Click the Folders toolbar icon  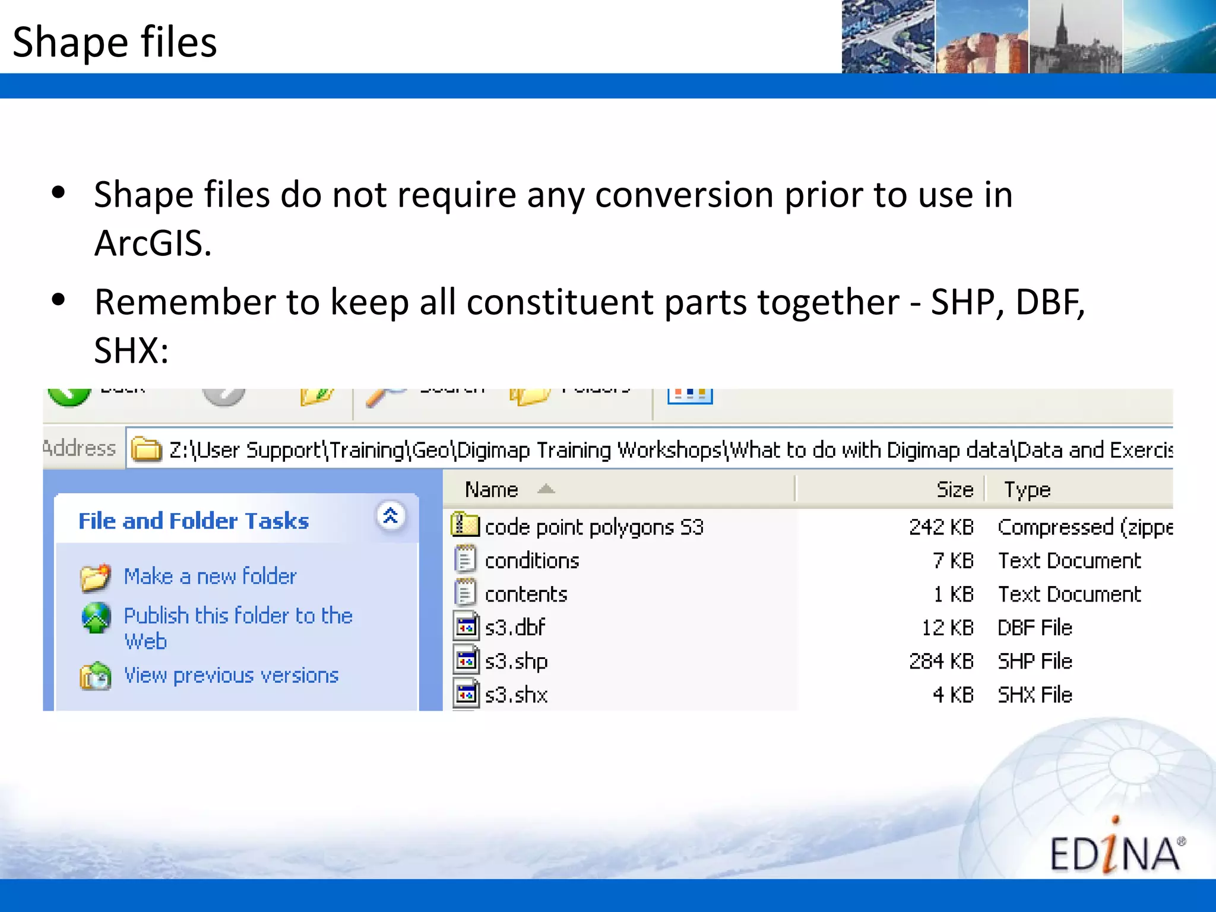pyautogui.click(x=530, y=397)
